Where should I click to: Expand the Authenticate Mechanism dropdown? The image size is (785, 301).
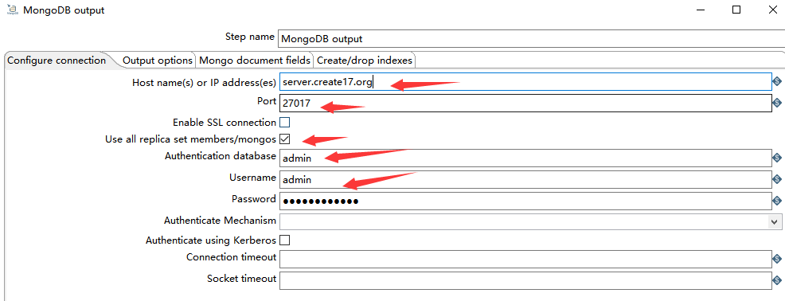click(775, 221)
